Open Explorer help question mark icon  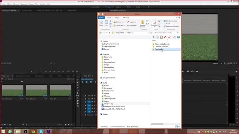(179, 17)
